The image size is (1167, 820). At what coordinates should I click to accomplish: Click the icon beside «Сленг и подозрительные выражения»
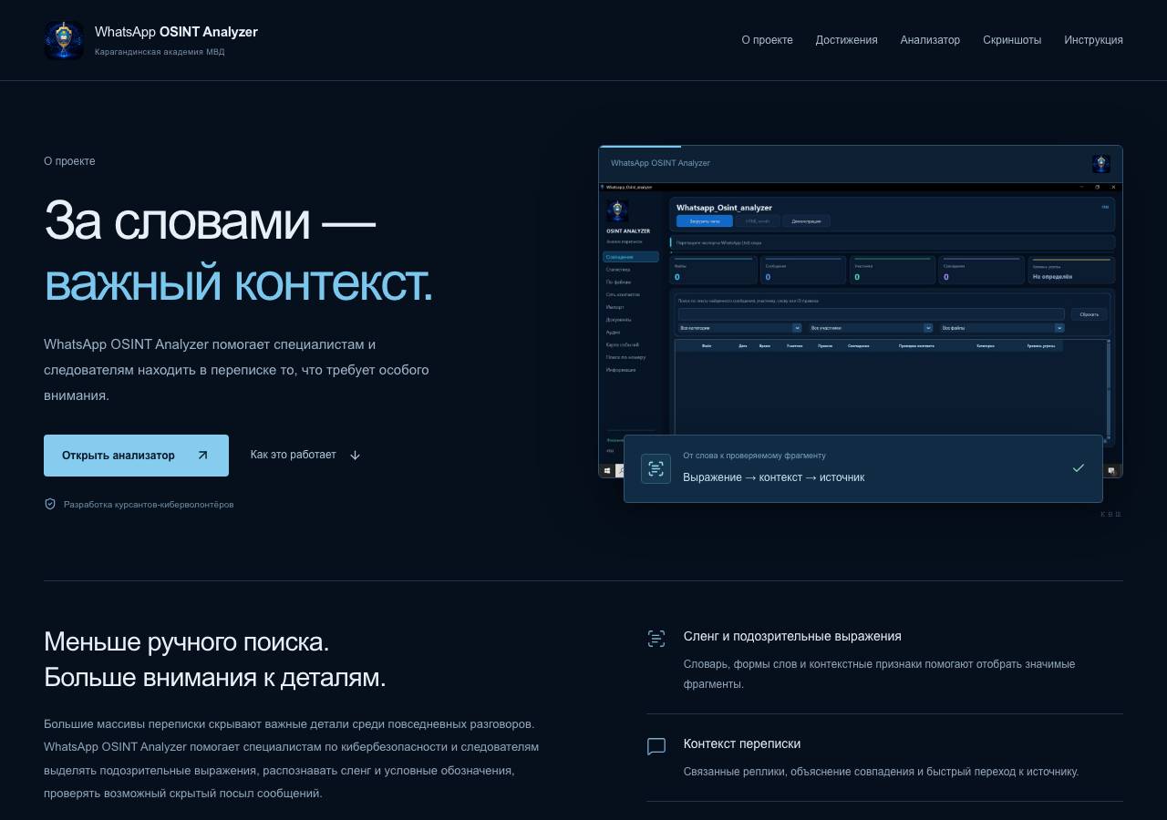pyautogui.click(x=656, y=638)
